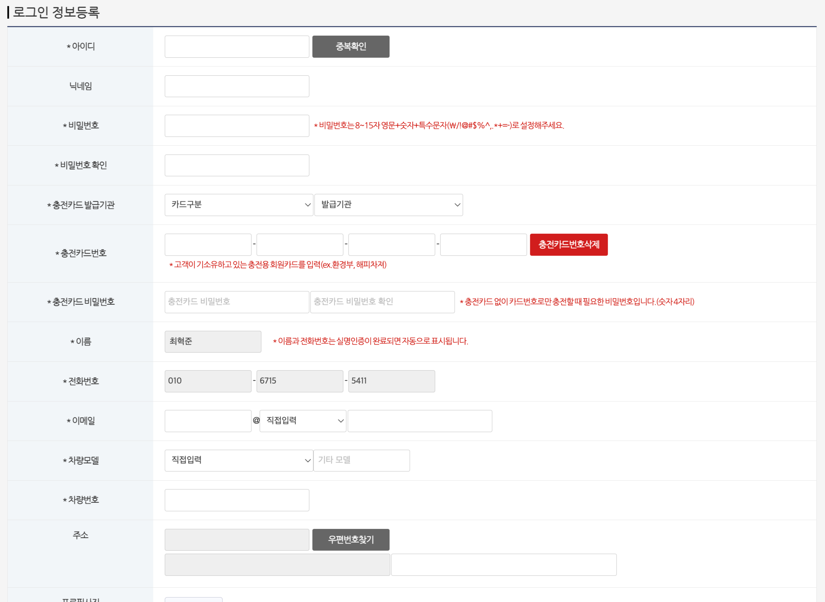Focus the 충전카드 비밀번호 placeholder field
The image size is (825, 602).
coord(237,302)
